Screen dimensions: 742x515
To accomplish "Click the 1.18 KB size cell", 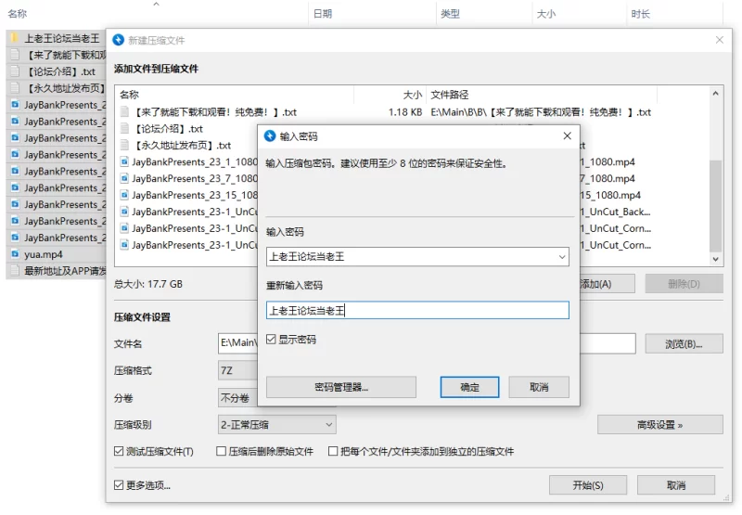I will point(405,112).
